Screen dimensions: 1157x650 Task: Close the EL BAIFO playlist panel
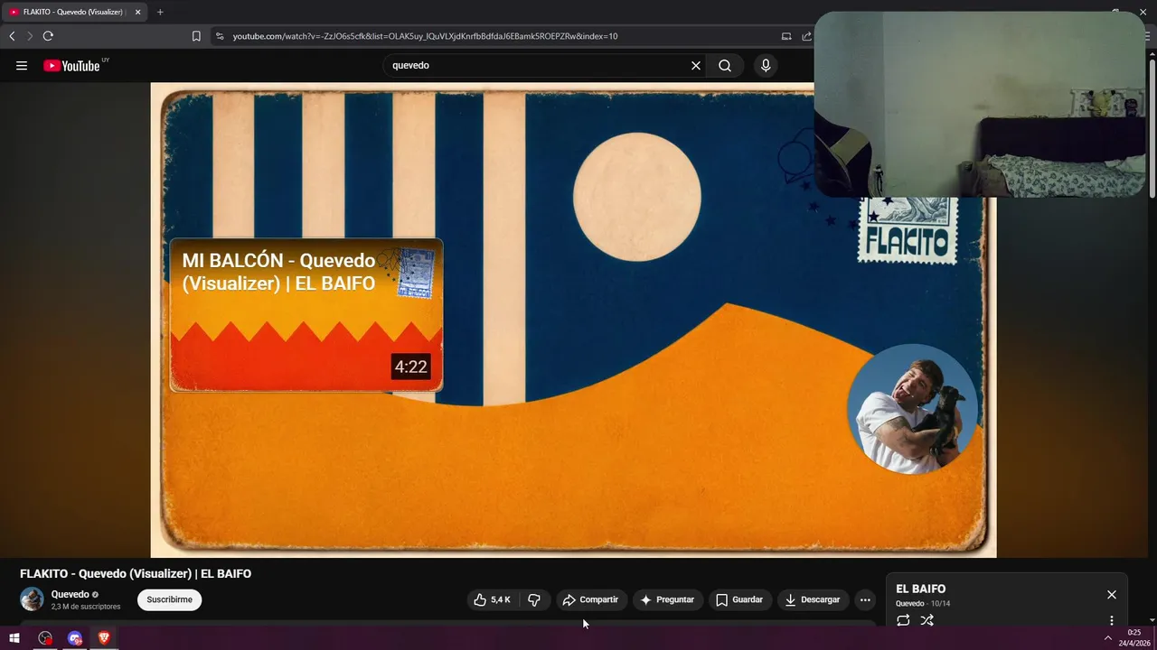(1112, 594)
